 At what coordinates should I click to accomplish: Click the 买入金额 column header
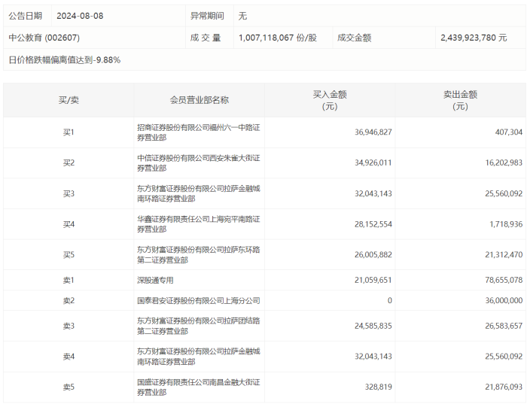click(330, 100)
